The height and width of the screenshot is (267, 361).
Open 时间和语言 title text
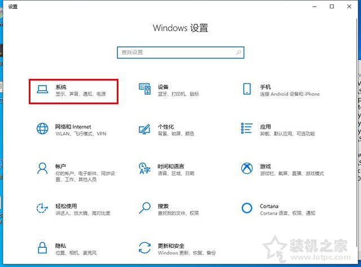(x=171, y=166)
